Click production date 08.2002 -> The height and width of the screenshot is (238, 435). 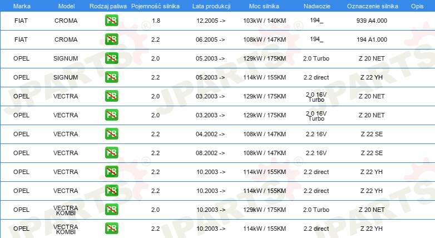tap(210, 153)
